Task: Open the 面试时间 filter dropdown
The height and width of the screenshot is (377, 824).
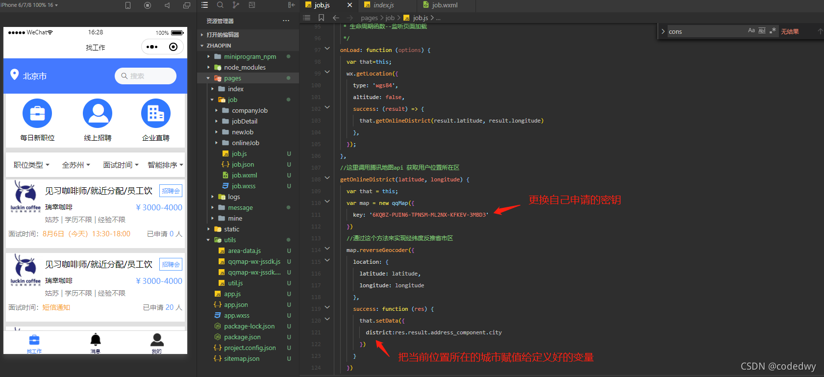Action: click(x=121, y=165)
